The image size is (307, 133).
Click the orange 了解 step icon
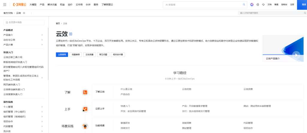tap(85, 92)
